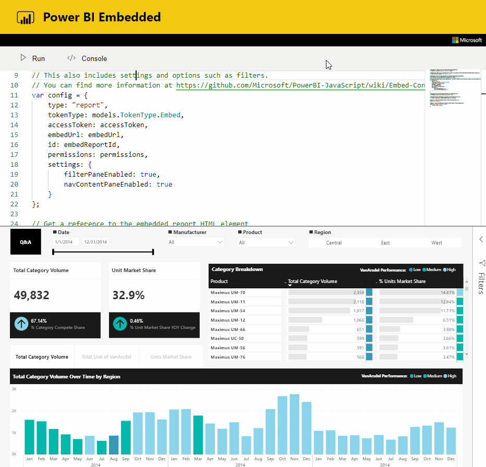Click the Console code brackets icon

71,58
